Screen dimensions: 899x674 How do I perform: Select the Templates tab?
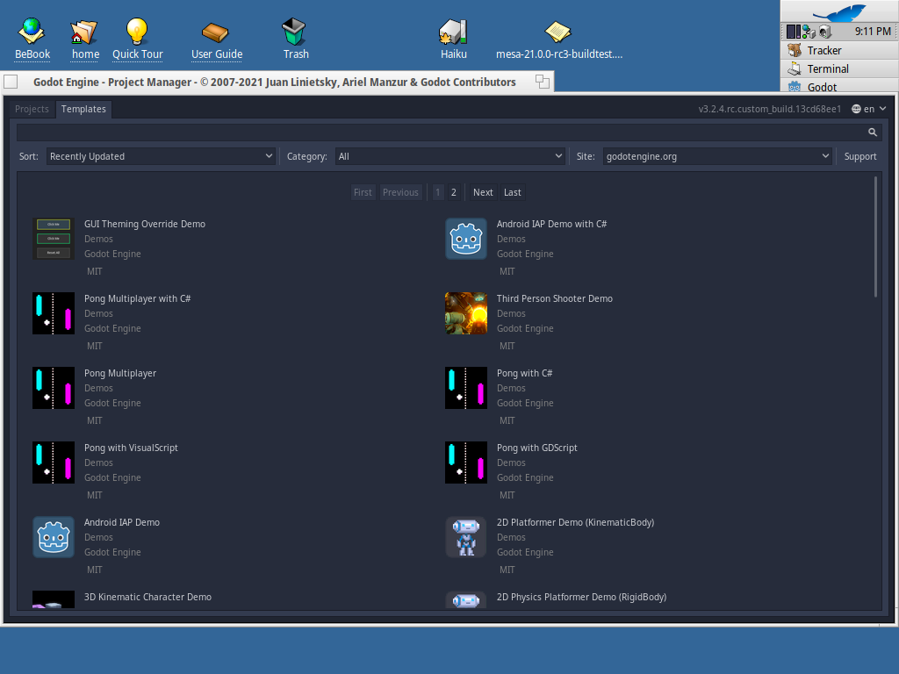[x=83, y=109]
